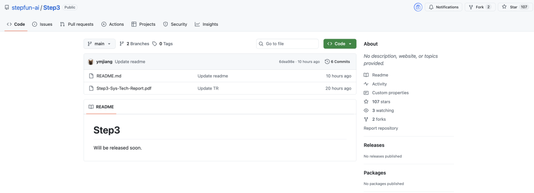Open the Packages heading link
The image size is (534, 193).
[375, 173]
